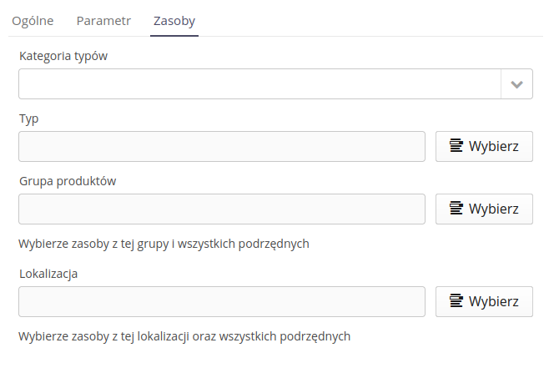Click the Lokalizacja input field

pyautogui.click(x=222, y=301)
